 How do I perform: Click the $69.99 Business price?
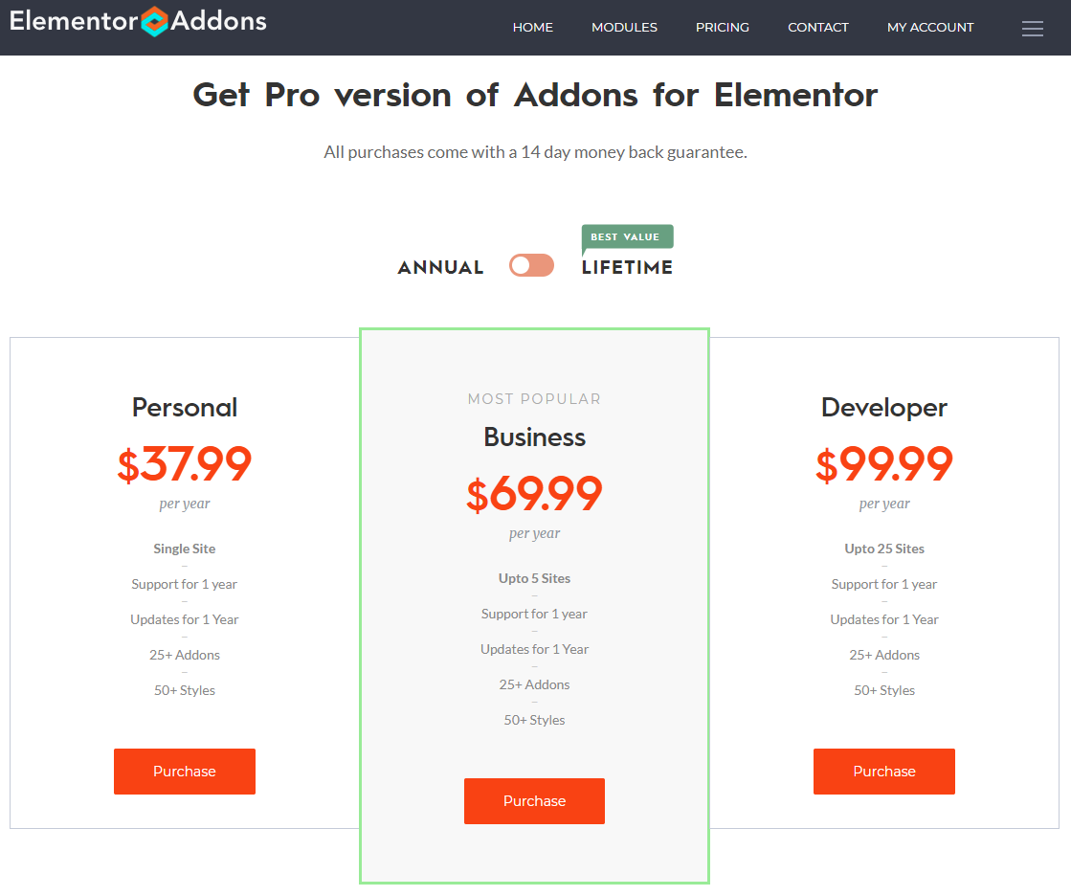(534, 494)
